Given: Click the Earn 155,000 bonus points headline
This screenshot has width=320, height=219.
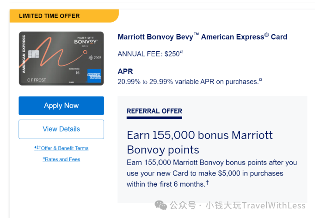Looking at the screenshot, I should [x=200, y=142].
